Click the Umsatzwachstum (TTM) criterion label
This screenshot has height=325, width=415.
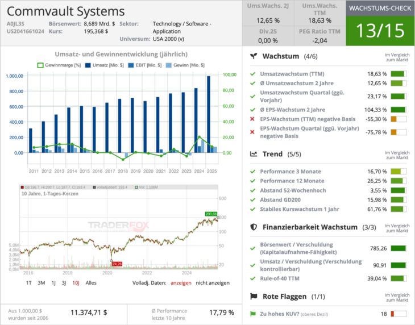292,74
